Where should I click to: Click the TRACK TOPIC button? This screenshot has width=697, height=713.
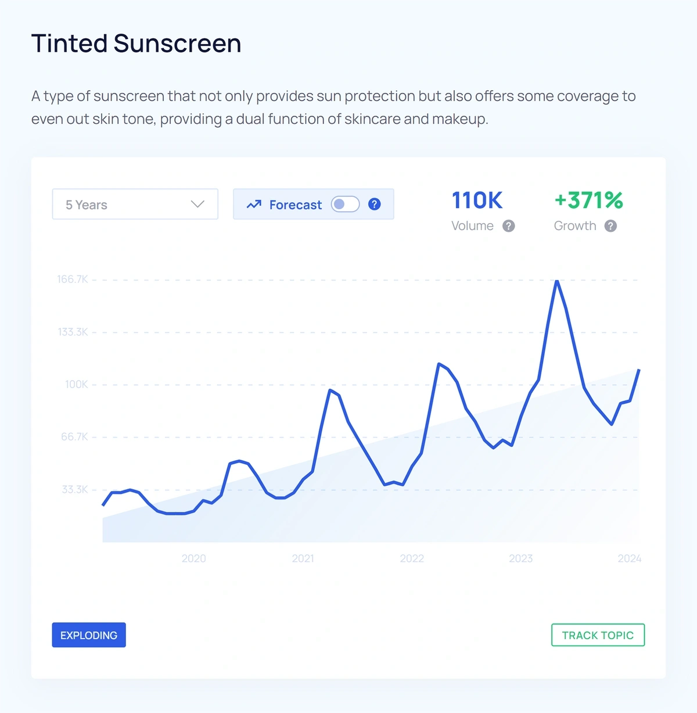pos(598,635)
